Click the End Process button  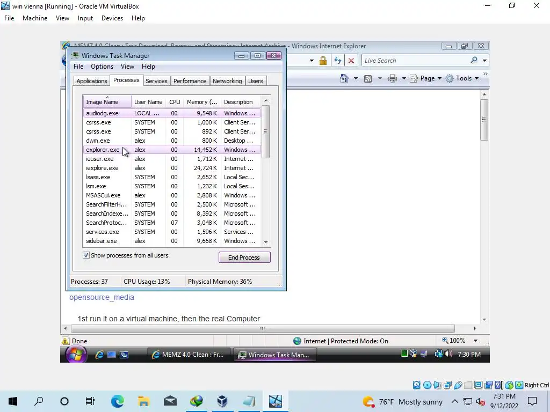coord(244,257)
